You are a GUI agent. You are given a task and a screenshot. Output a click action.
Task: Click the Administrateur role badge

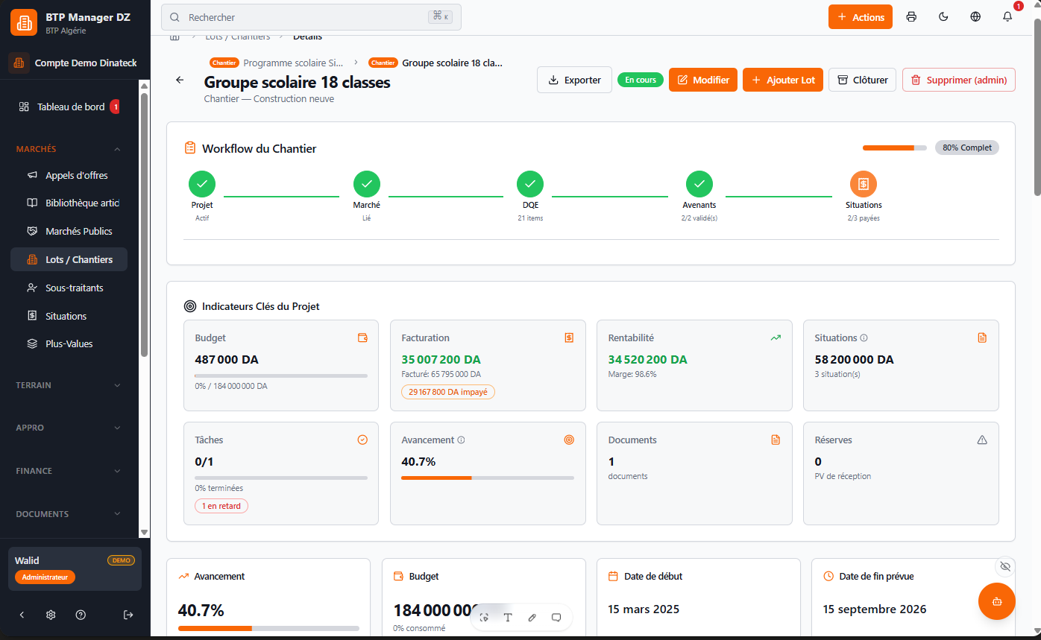tap(45, 577)
